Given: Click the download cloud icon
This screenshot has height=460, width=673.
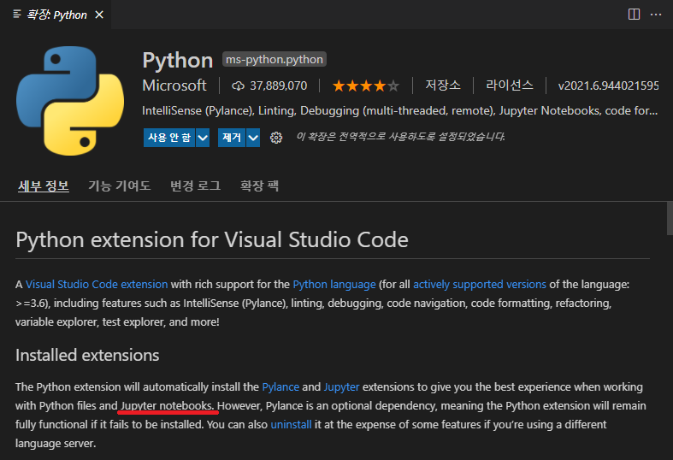Looking at the screenshot, I should coord(238,86).
